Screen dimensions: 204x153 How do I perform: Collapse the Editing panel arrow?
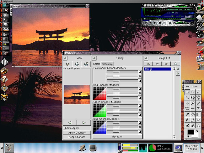point(94,58)
